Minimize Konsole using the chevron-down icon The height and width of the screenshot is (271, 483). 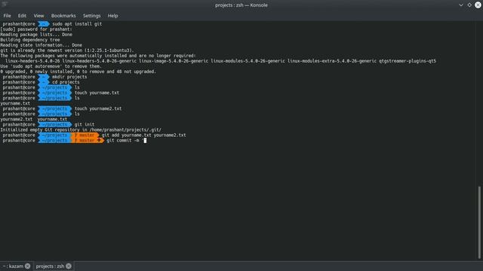[x=461, y=5]
